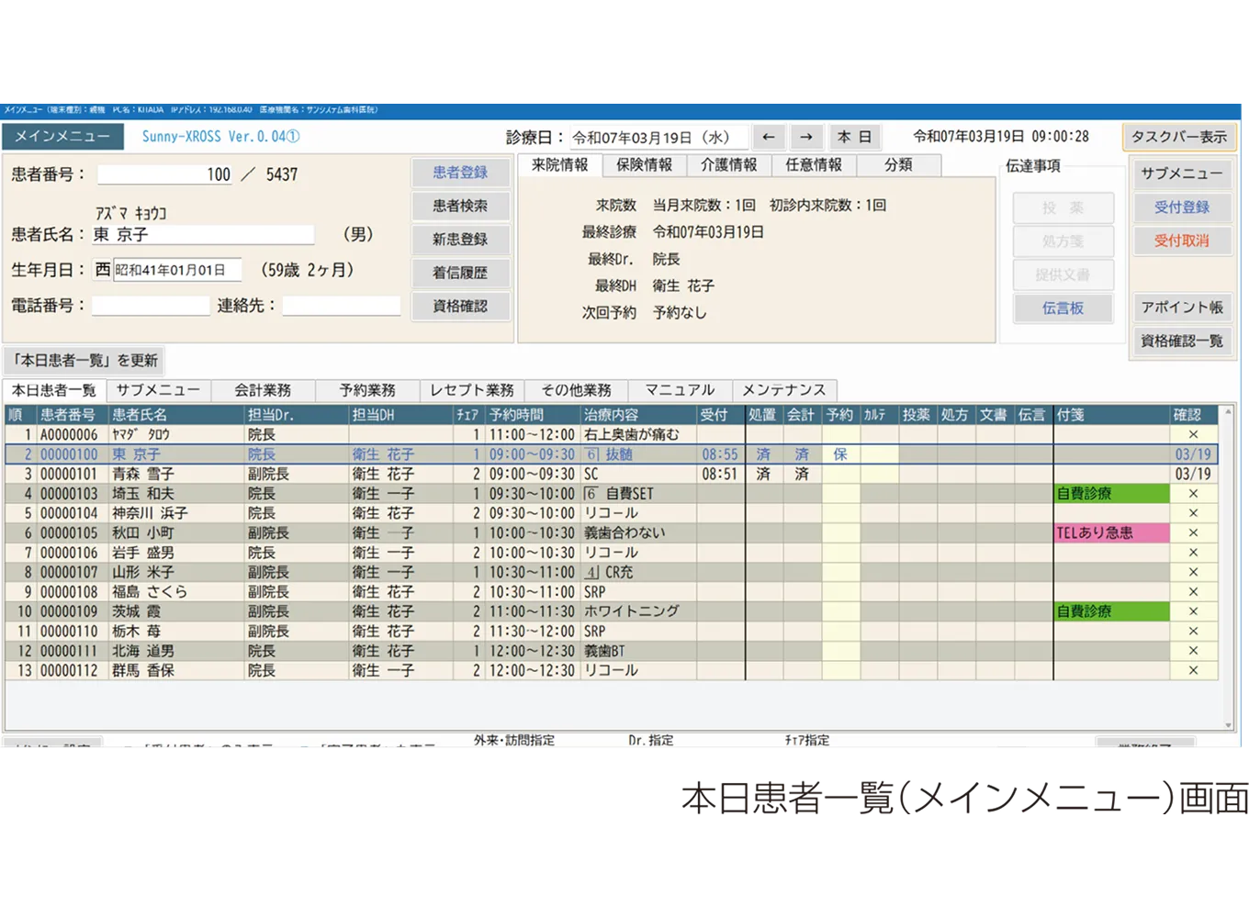Click 担当Dr. column header

pyautogui.click(x=296, y=415)
